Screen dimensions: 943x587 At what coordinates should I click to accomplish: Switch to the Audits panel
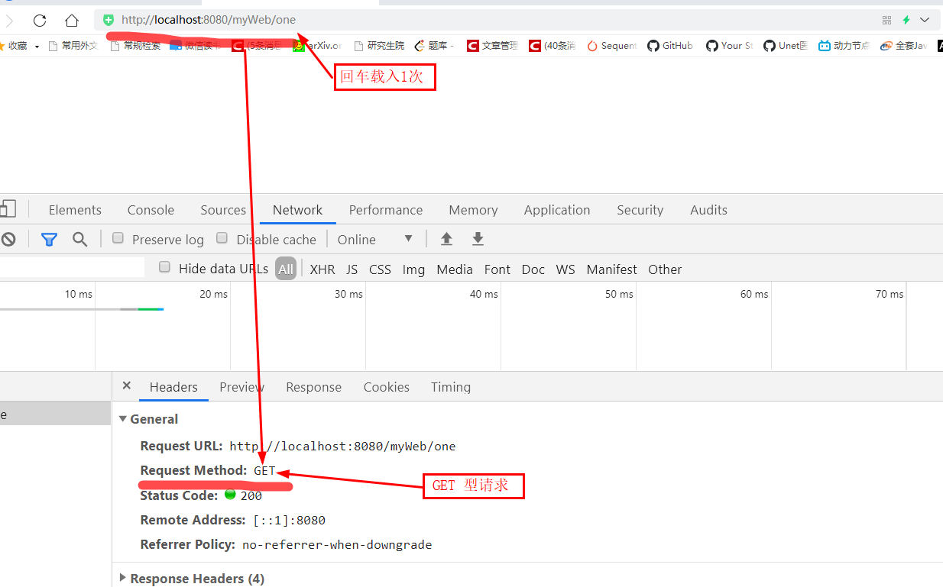click(x=708, y=210)
